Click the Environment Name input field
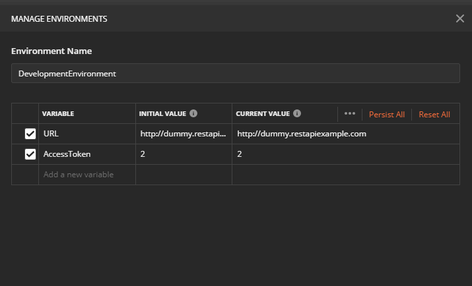The height and width of the screenshot is (286, 472). (235, 74)
